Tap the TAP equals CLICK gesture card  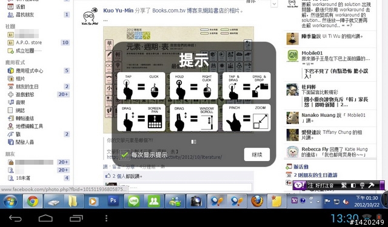click(x=141, y=86)
